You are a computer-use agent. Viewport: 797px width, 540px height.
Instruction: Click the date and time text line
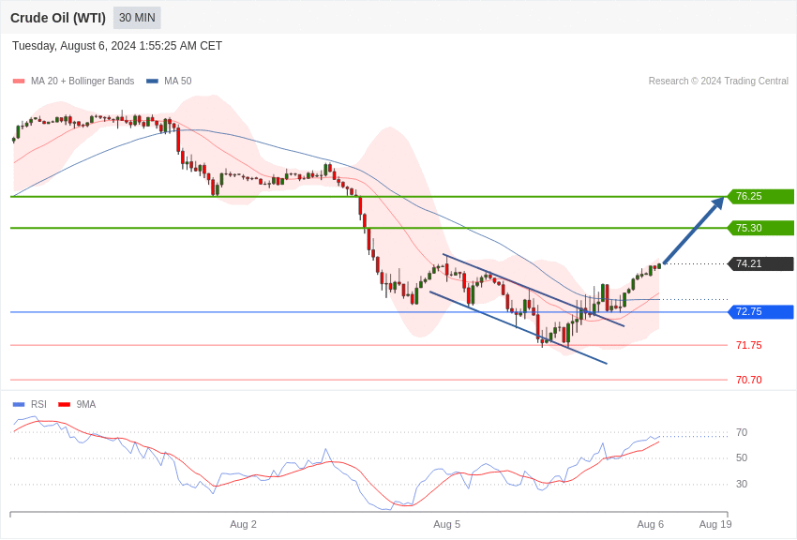(x=117, y=46)
